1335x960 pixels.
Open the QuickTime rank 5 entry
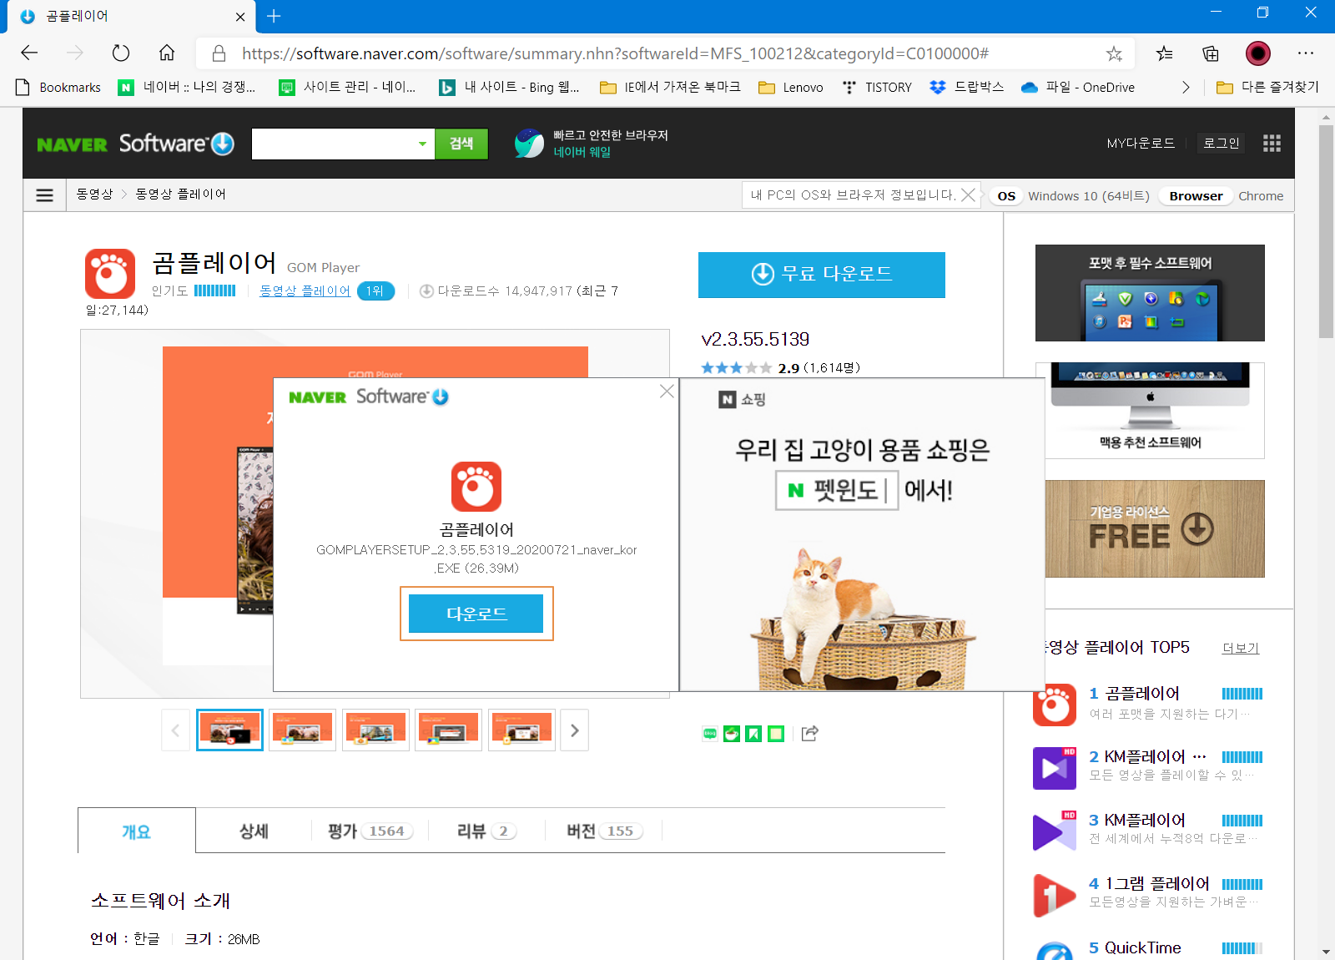click(1147, 949)
